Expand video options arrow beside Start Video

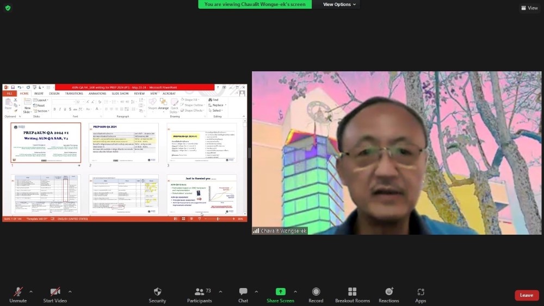point(70,291)
